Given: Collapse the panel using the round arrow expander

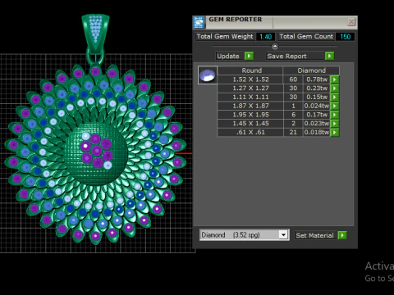Looking at the screenshot, I should (275, 47).
